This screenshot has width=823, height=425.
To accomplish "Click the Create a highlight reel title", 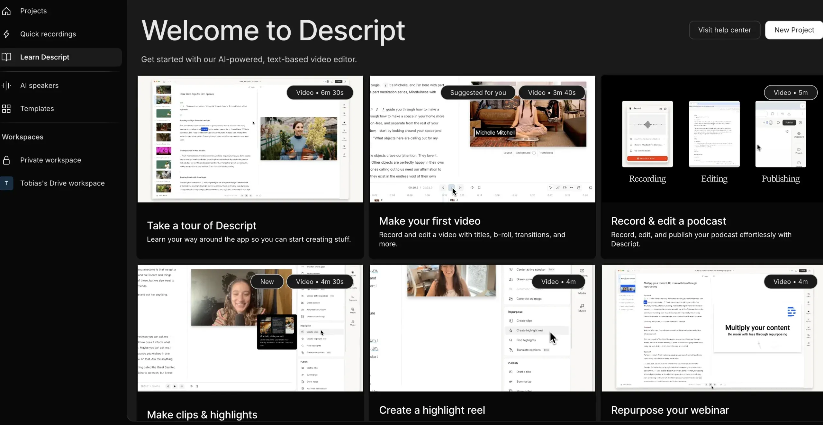I will 432,410.
